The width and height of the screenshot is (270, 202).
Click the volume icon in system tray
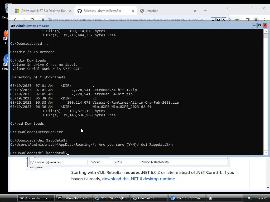pos(250,198)
